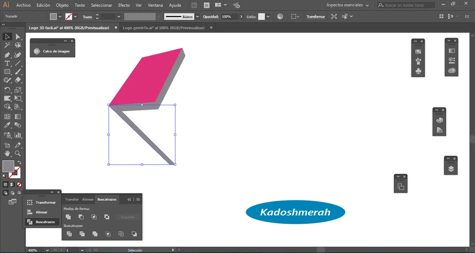Select the Shape Builder tool
This screenshot has width=475, height=253.
point(7,107)
